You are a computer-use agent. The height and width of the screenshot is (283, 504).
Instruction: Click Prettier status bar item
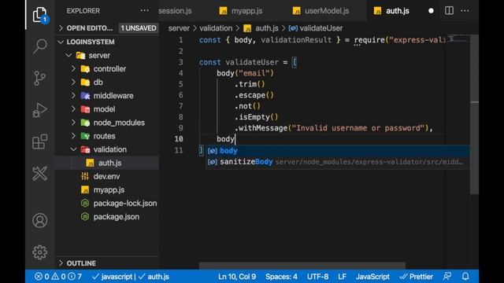417,276
